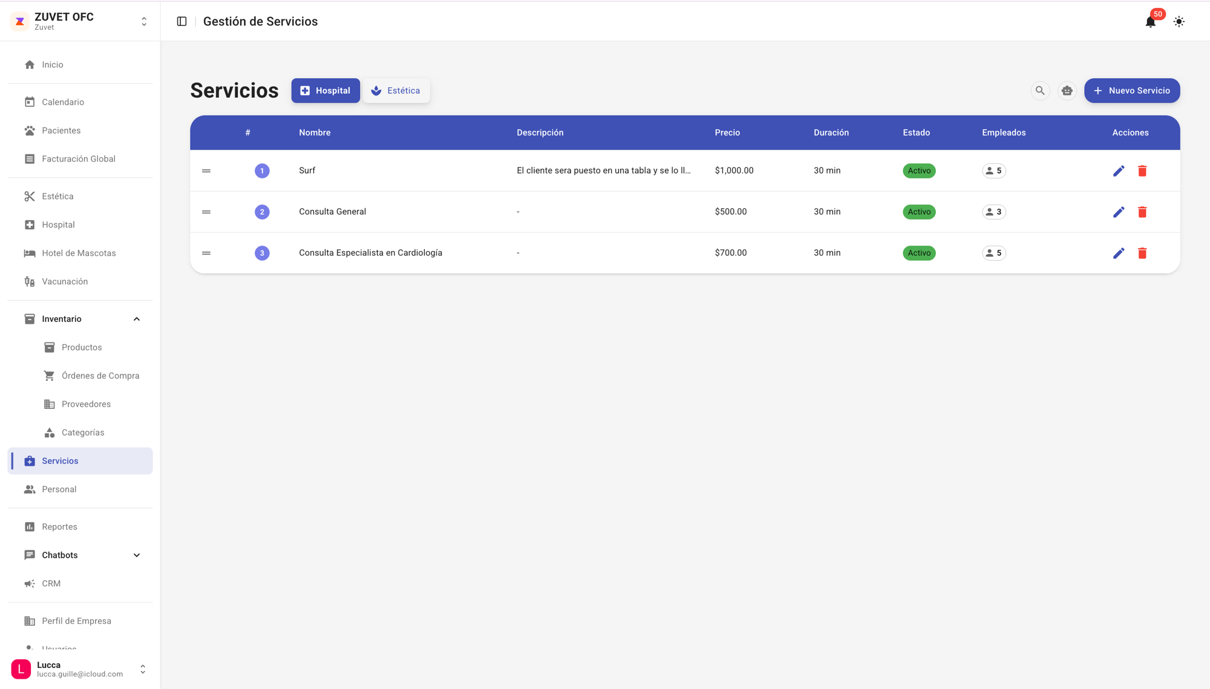Open Pacientes in sidebar
The height and width of the screenshot is (689, 1210).
tap(80, 131)
